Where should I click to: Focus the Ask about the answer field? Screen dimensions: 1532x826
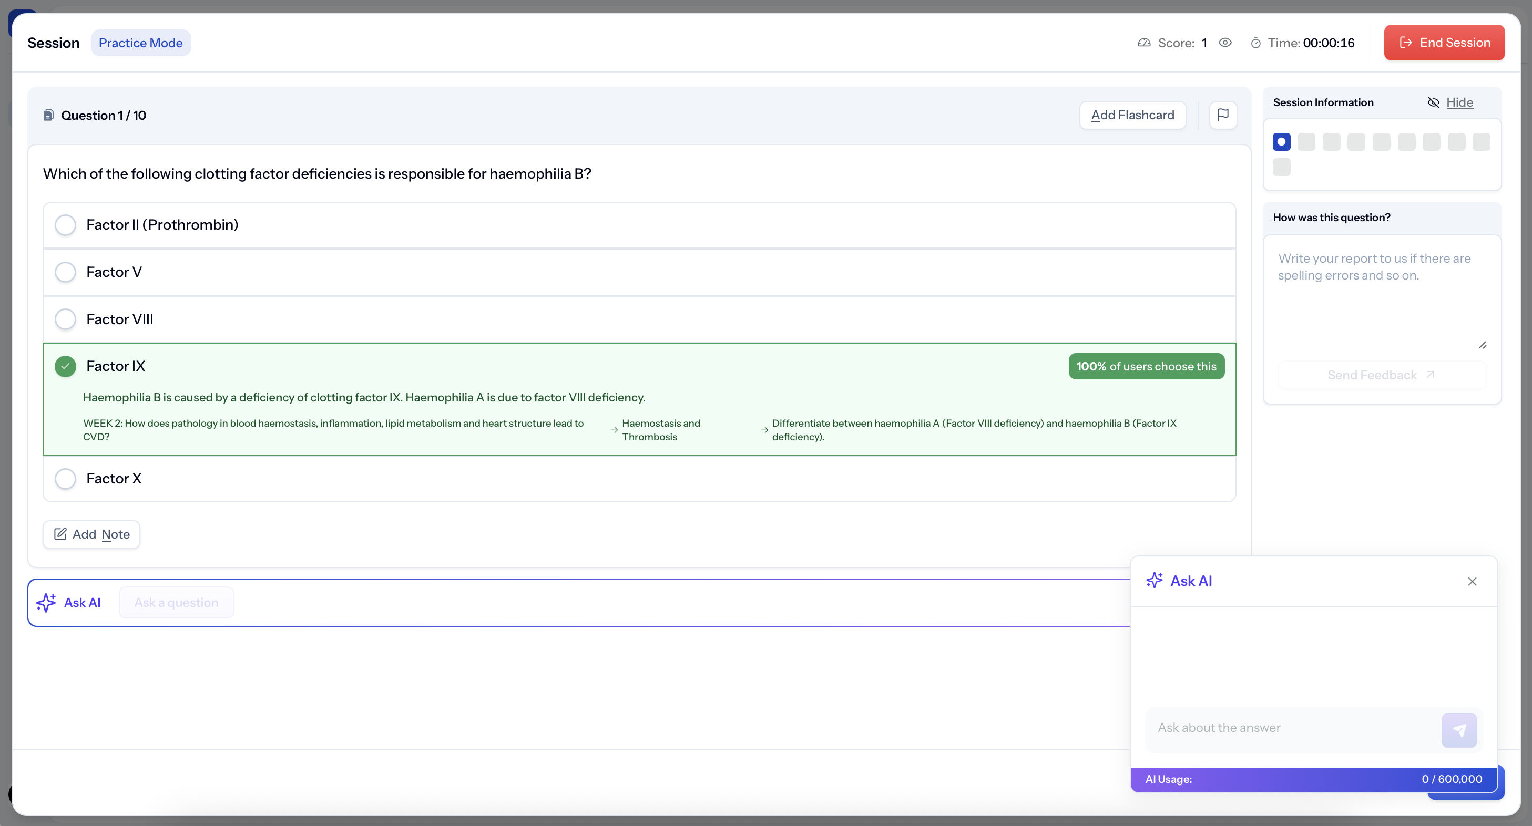pos(1292,728)
